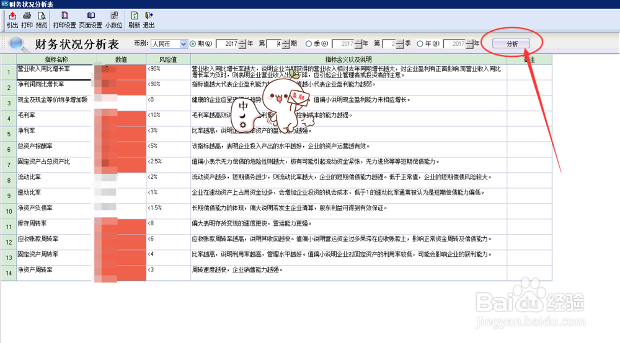Click the <8 risk value cell
Screen dimensions: 620x343
pyautogui.click(x=168, y=226)
